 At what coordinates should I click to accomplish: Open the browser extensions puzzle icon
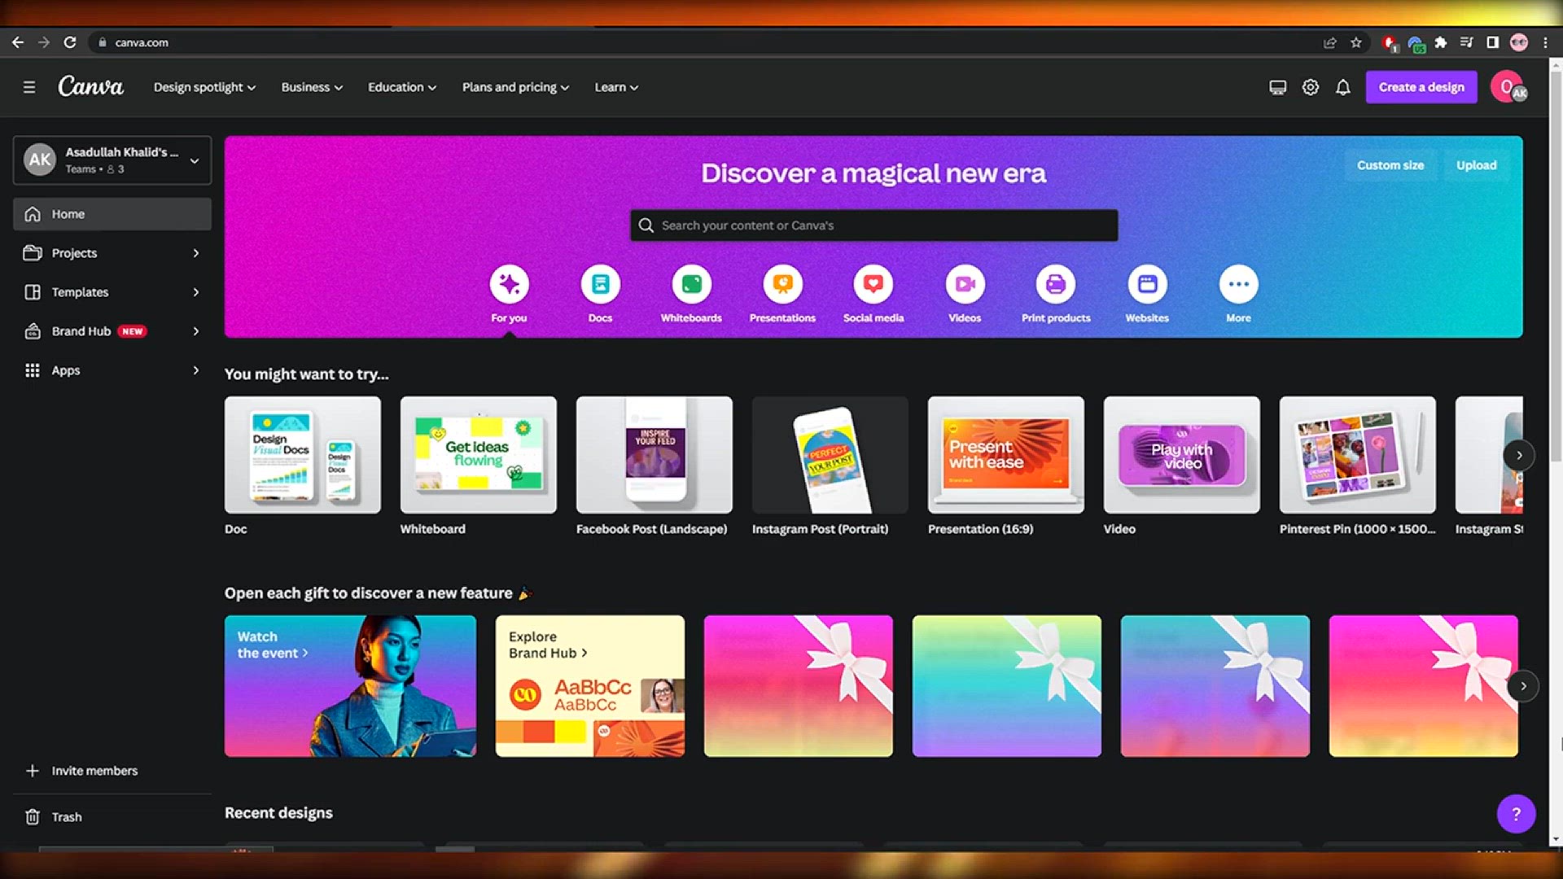pyautogui.click(x=1441, y=42)
